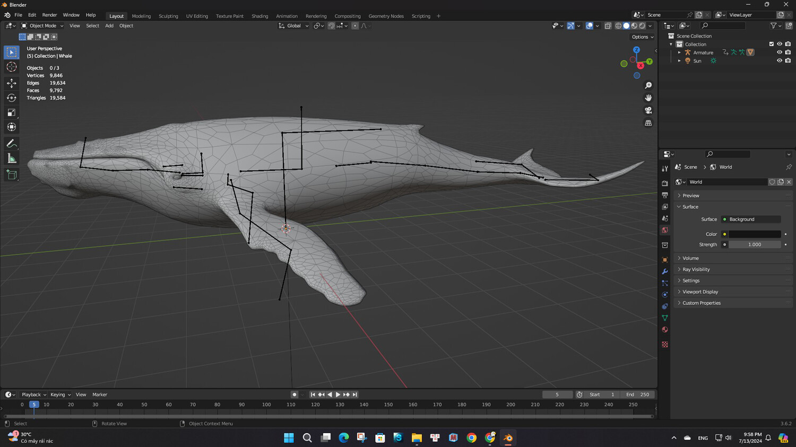The image size is (796, 447).
Task: Expand the Armature tree item
Action: point(679,52)
